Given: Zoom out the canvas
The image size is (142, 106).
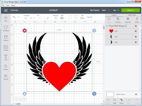Looking at the screenshot, I should [x=17, y=99].
